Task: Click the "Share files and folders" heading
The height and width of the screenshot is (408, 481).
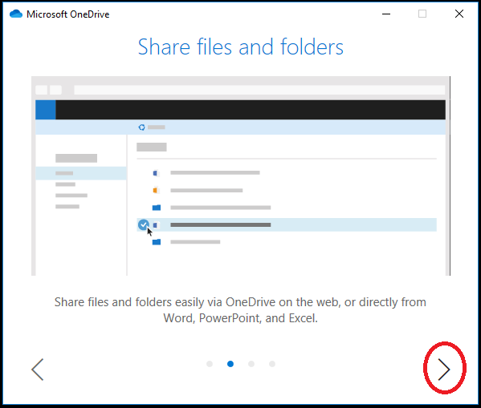Action: pos(241,46)
